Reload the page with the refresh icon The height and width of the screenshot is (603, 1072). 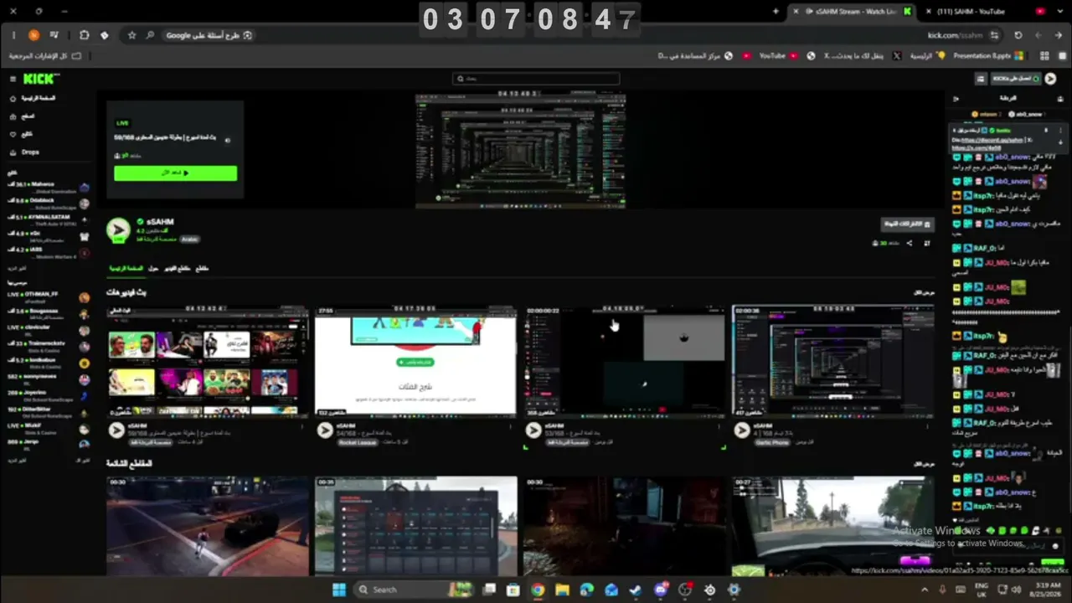point(1018,35)
